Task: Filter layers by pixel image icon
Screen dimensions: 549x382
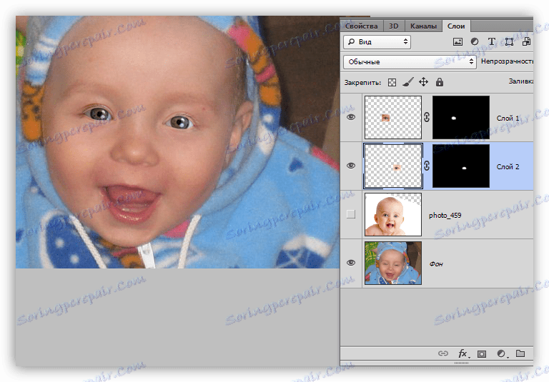Action: click(457, 41)
